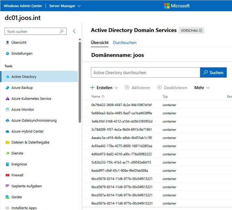Select row 6ada9ff7-c9df-45c1-908e-9fef2fab008a

coord(157,170)
